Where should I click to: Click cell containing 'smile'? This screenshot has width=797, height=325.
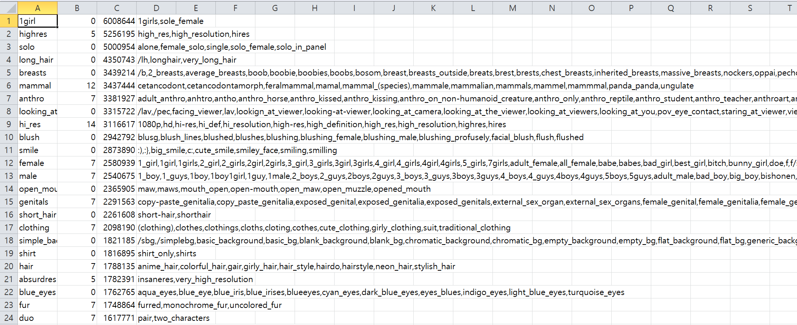pyautogui.click(x=37, y=150)
